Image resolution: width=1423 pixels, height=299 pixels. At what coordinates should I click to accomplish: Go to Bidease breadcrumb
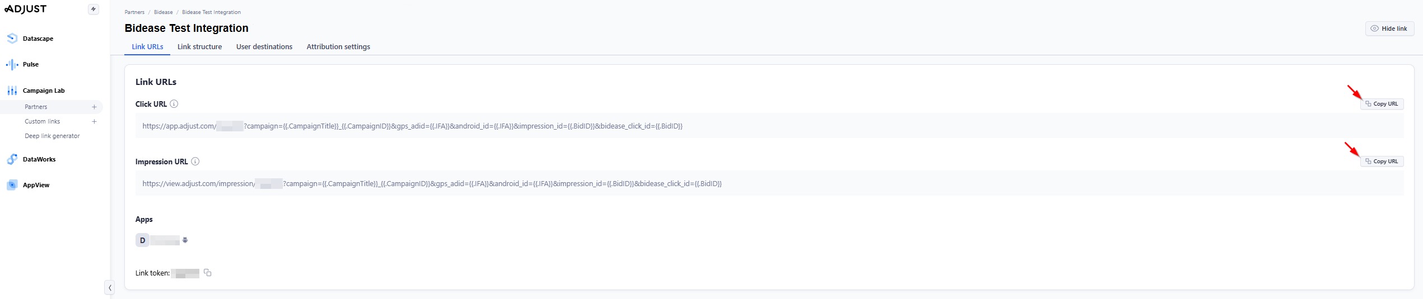click(164, 12)
